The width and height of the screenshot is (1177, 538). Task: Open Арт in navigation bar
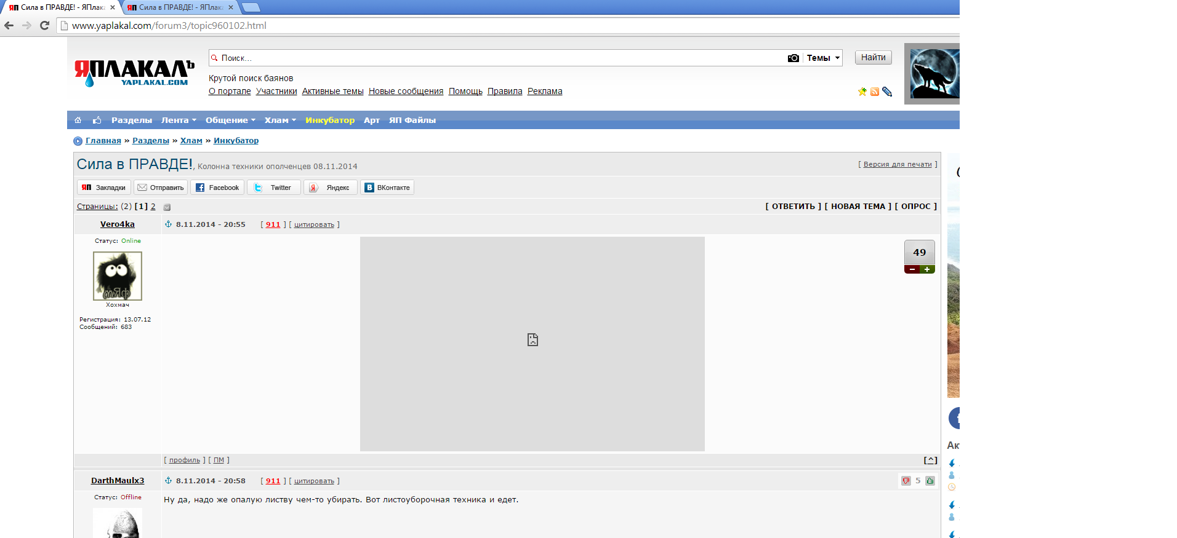372,121
